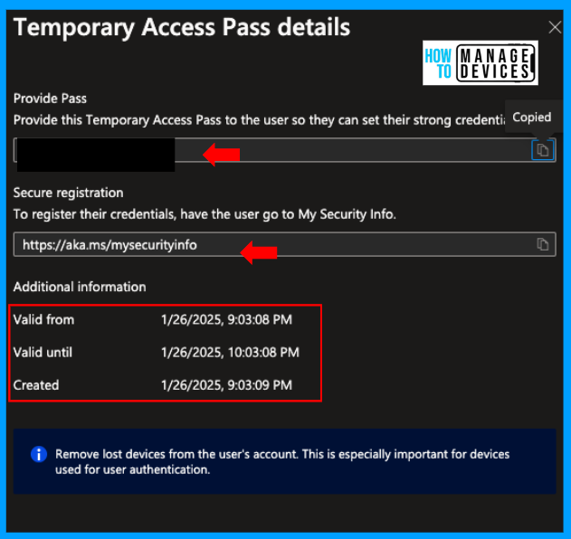Click the https://aka.ms/mysecurityinfo field
Viewport: 571px width, 539px height.
(x=285, y=244)
